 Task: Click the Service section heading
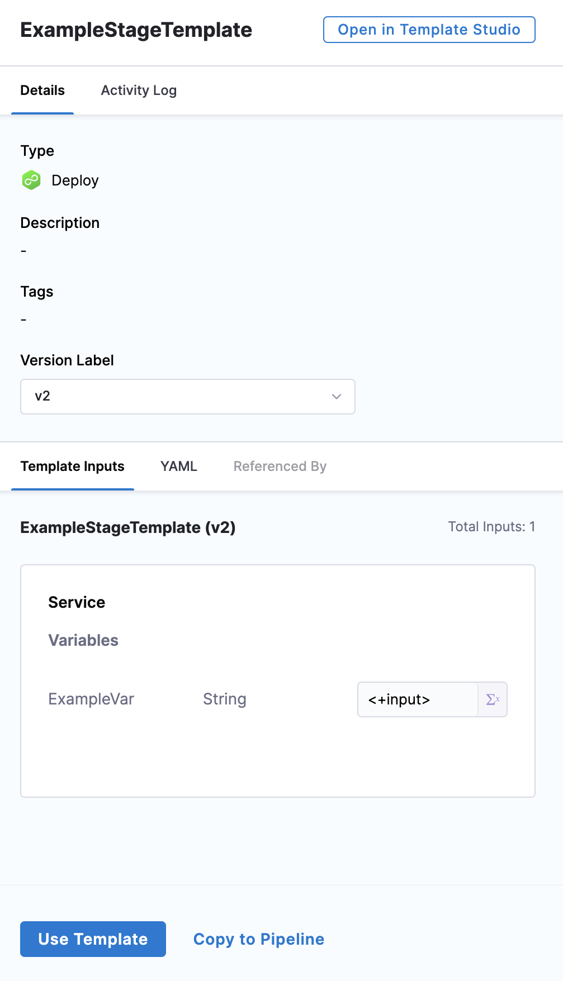[x=77, y=602]
